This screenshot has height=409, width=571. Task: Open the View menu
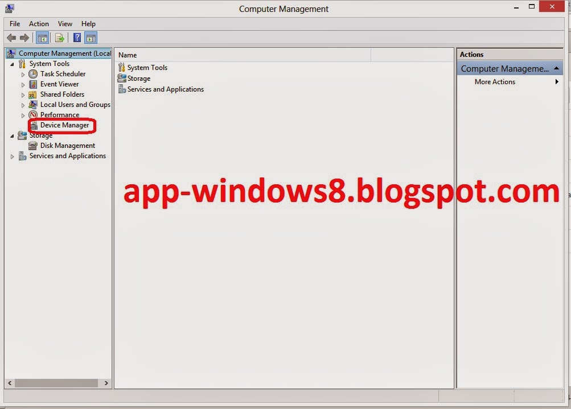click(65, 24)
